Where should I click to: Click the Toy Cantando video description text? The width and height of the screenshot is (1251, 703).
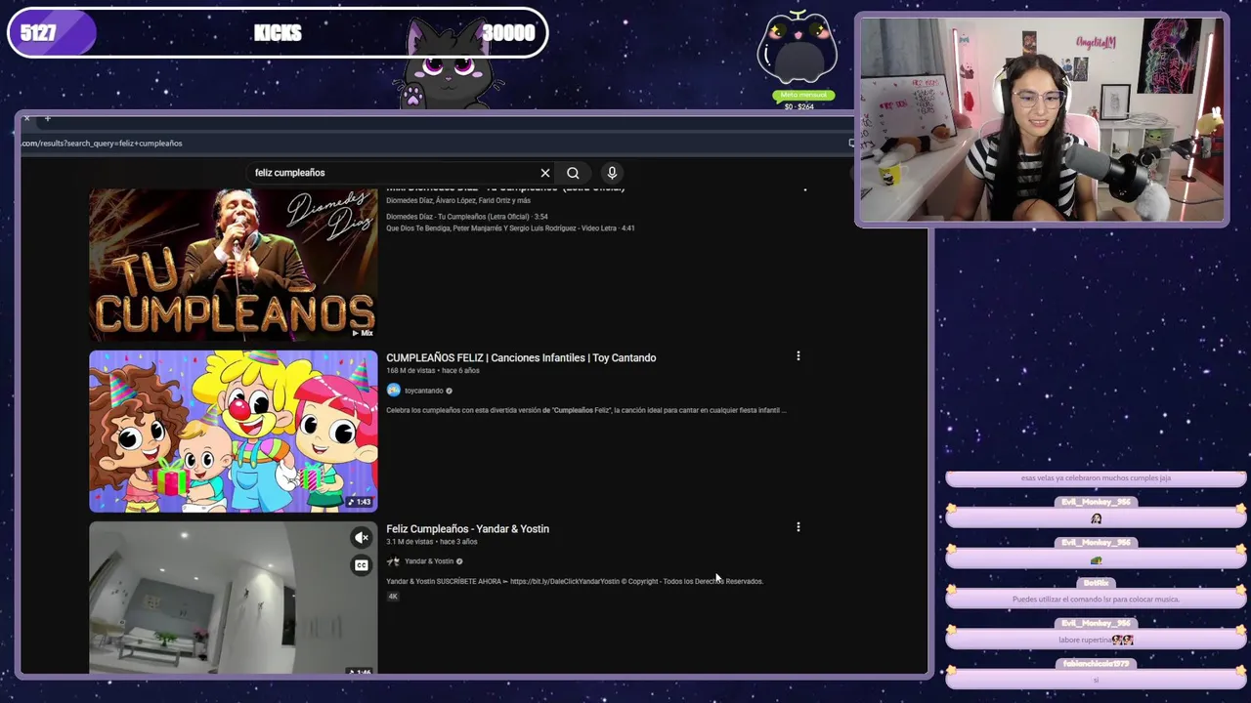pos(586,410)
